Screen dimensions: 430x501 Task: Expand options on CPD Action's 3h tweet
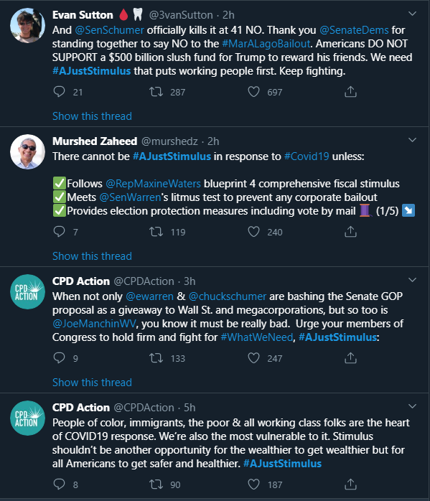(413, 280)
